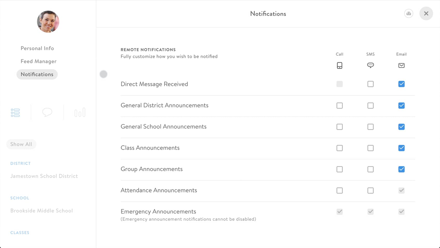Screen dimensions: 440x248
Task: Open the bar chart stats icon
Action: tap(80, 113)
